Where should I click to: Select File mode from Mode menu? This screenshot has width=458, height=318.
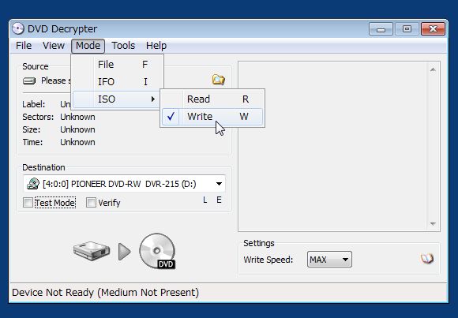tap(117, 65)
